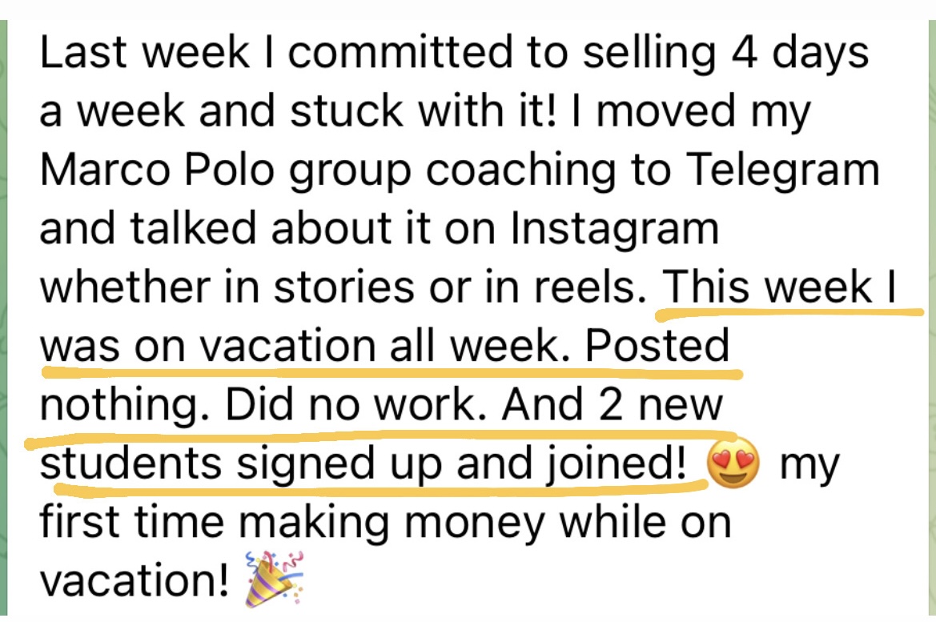Screen dimensions: 936x622
Task: Click the words 'Marco Polo' in the message
Action: click(x=156, y=169)
